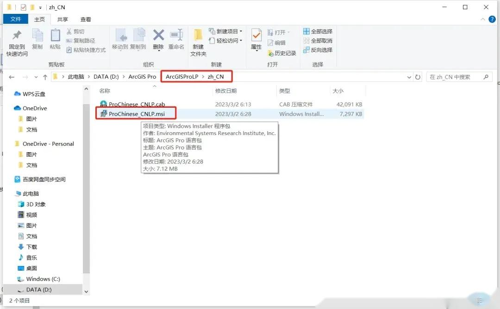Click navigation pane scroll down arrow
Image resolution: width=500 pixels, height=309 pixels.
pos(86,291)
